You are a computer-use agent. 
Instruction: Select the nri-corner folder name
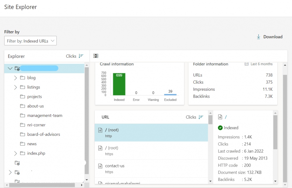point(36,125)
